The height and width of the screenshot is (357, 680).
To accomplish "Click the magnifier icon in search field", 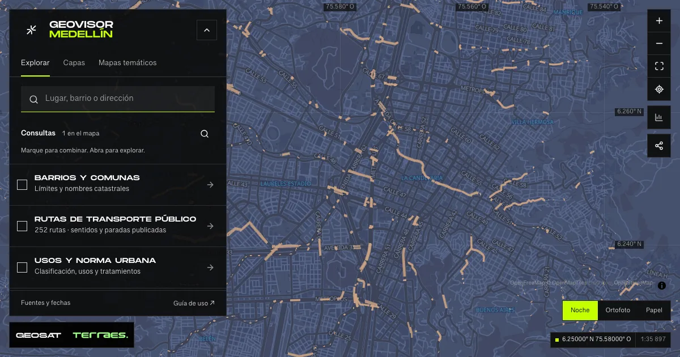I will (x=33, y=99).
